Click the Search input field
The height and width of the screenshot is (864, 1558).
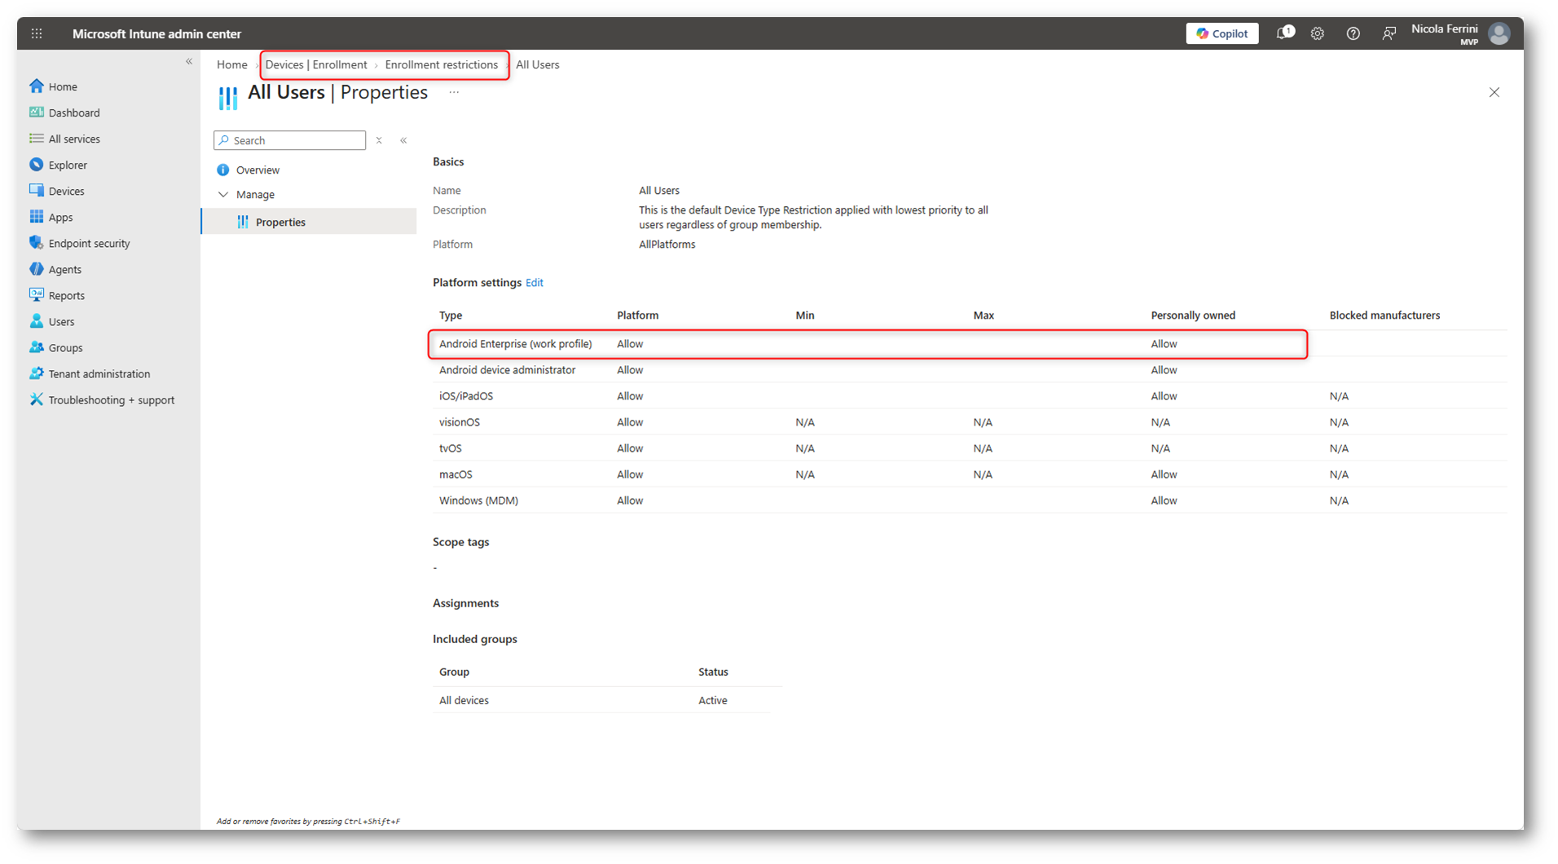tap(290, 140)
